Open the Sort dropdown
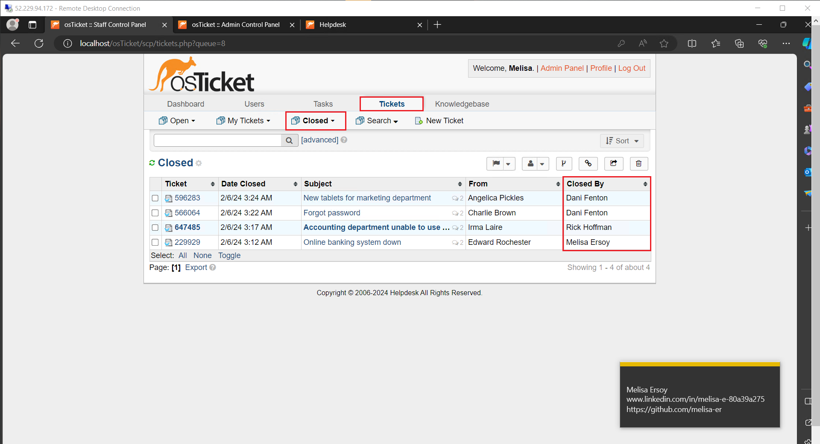 [x=622, y=141]
